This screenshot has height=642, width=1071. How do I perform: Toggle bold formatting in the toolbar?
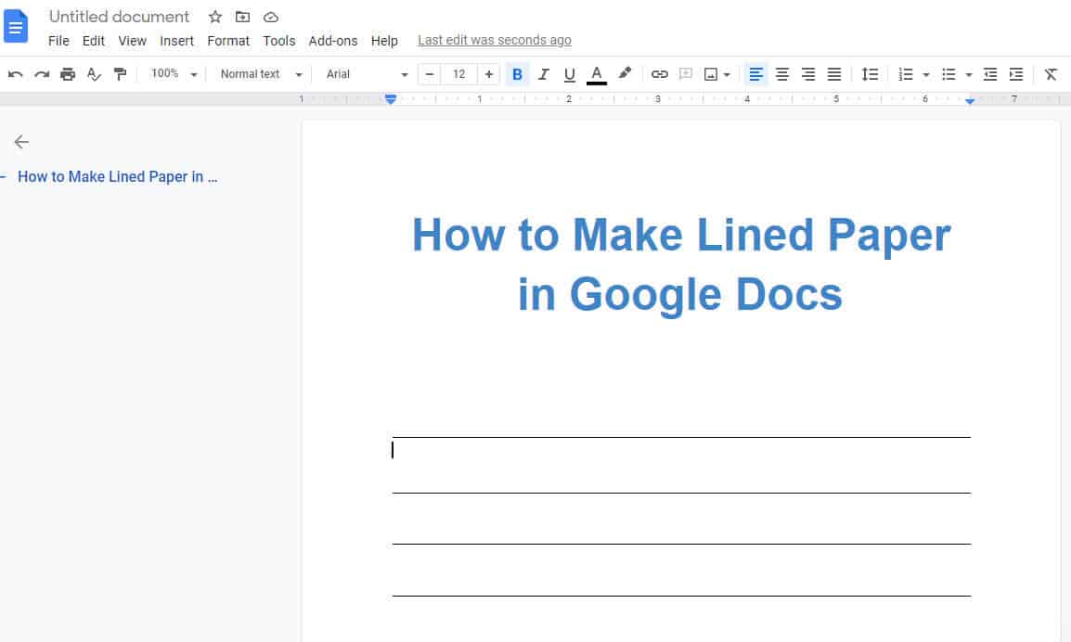517,74
